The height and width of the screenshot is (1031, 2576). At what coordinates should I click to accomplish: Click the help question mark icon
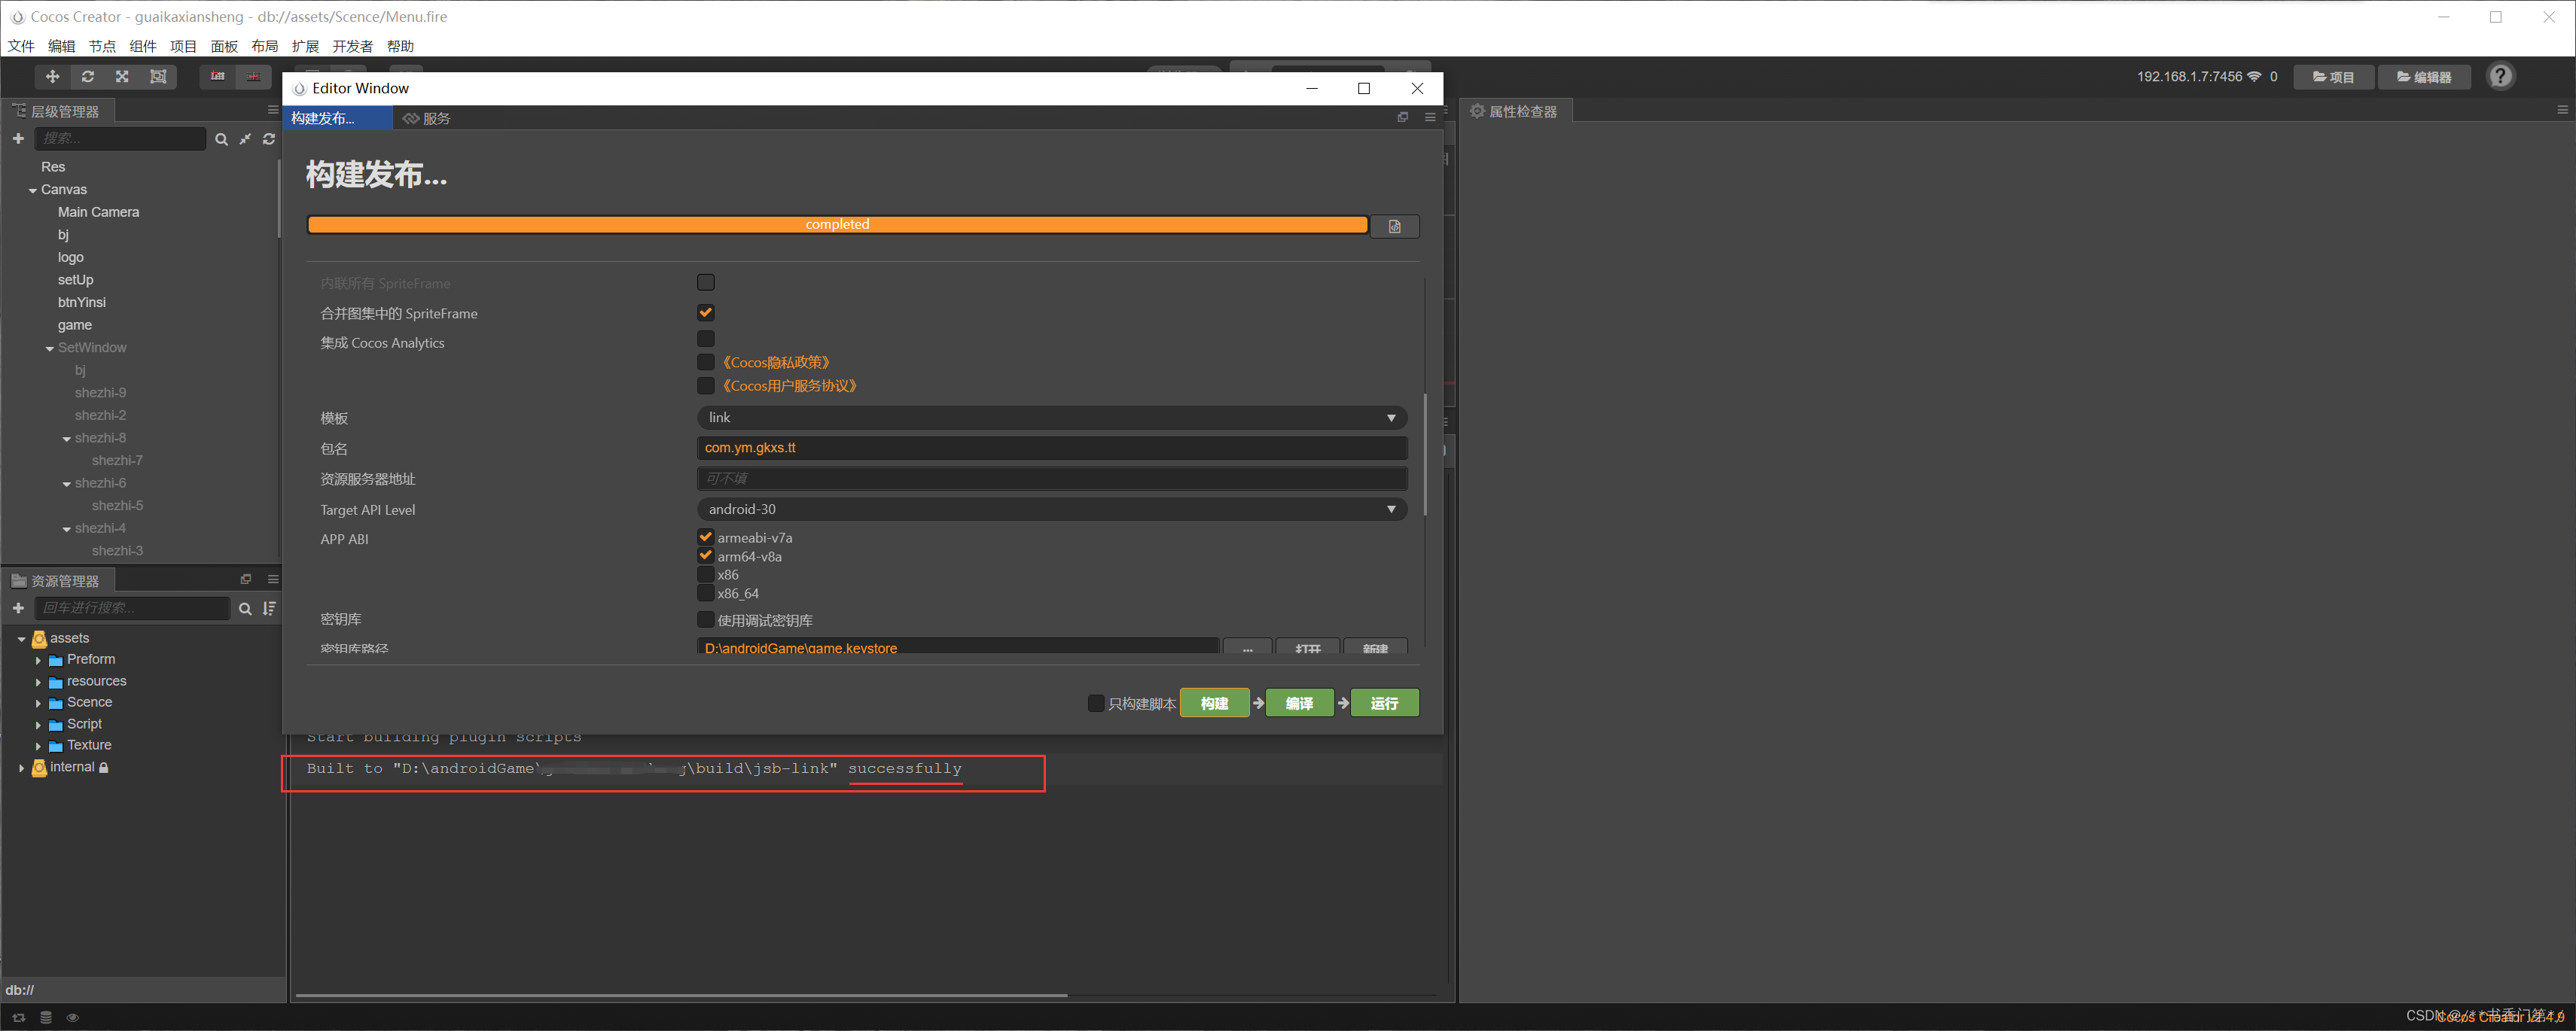coord(2500,76)
